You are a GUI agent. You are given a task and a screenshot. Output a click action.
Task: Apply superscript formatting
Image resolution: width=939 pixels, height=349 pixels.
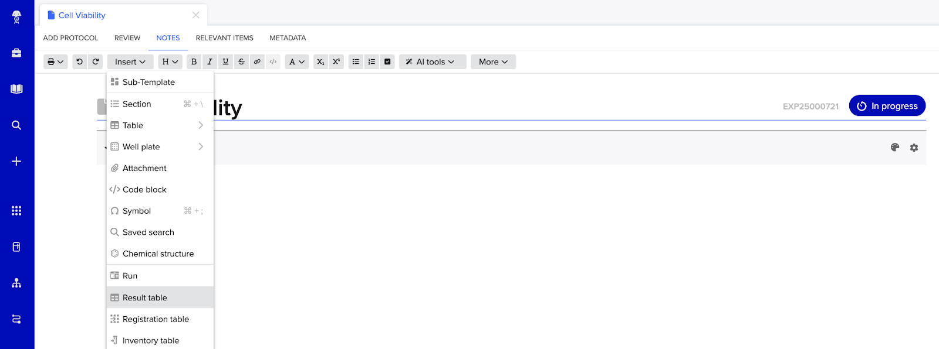coord(336,61)
